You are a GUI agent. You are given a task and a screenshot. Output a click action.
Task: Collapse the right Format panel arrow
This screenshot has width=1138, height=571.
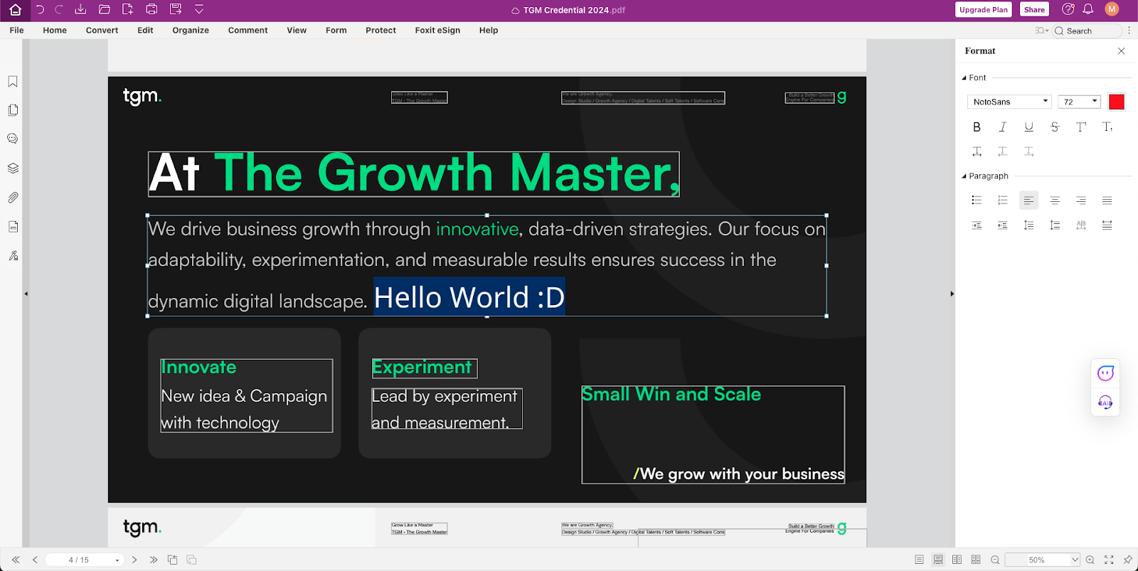point(952,294)
